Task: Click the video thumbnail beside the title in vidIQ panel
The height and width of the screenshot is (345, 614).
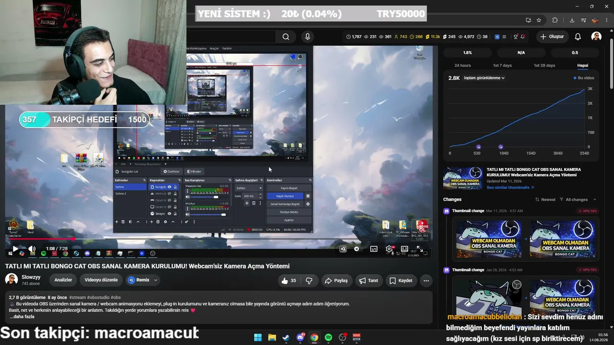Action: click(x=462, y=178)
